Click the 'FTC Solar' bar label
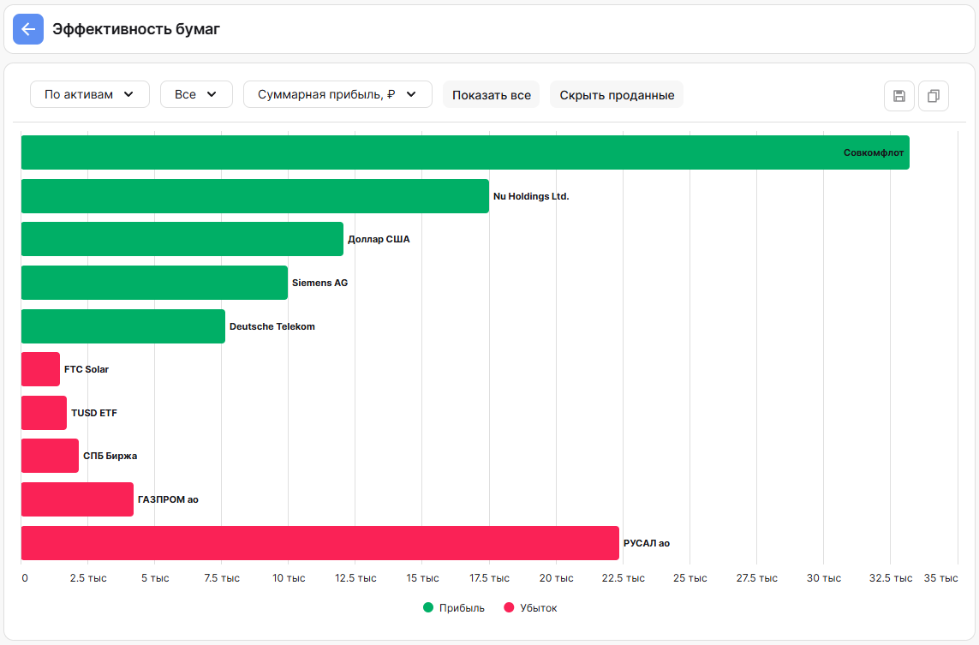Image resolution: width=979 pixels, height=645 pixels. point(87,370)
